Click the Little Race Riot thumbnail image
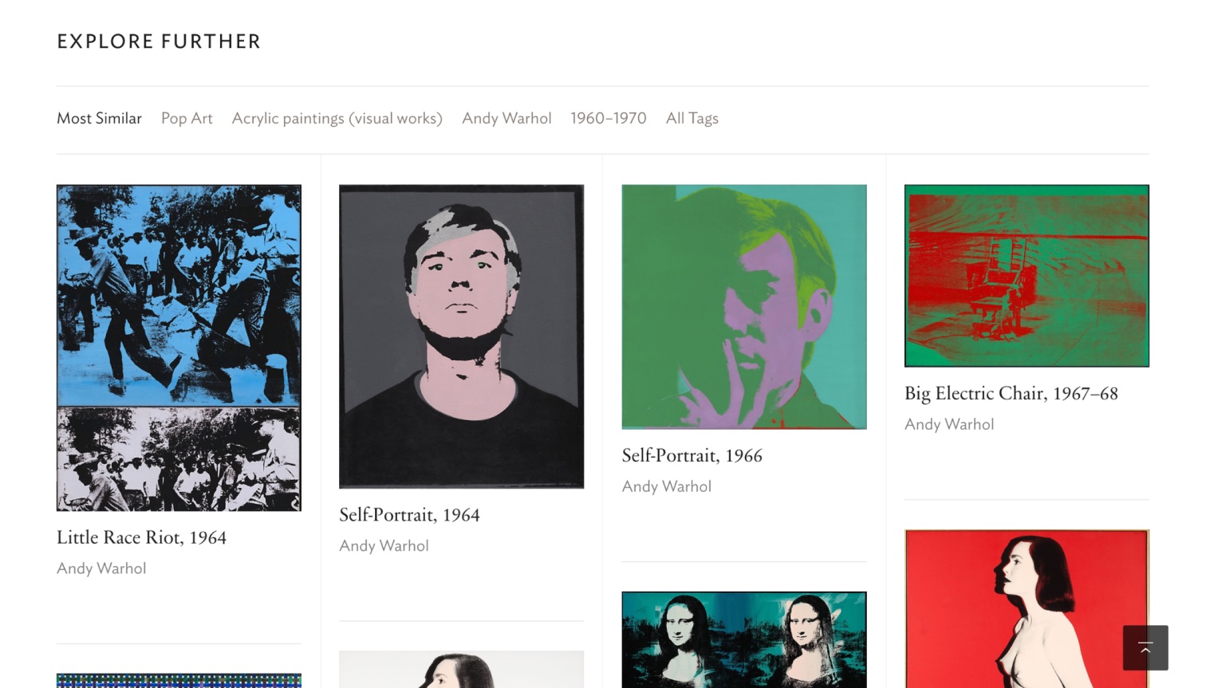The width and height of the screenshot is (1206, 688). tap(178, 348)
